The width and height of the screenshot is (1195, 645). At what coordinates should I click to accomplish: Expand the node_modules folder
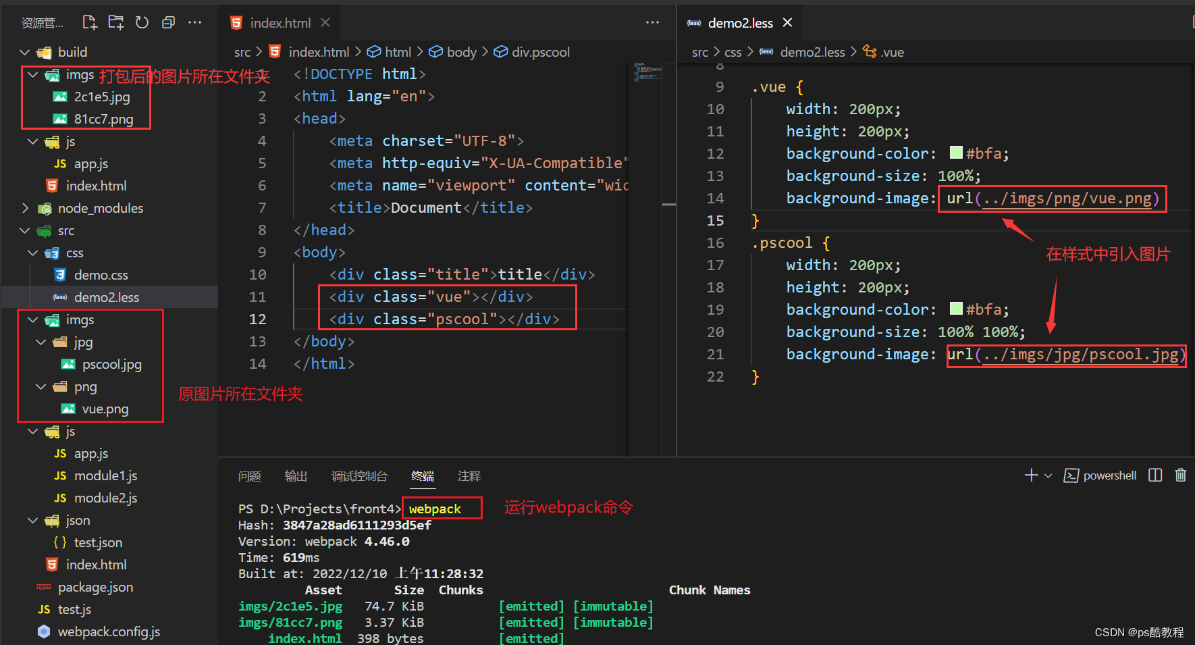[x=25, y=208]
